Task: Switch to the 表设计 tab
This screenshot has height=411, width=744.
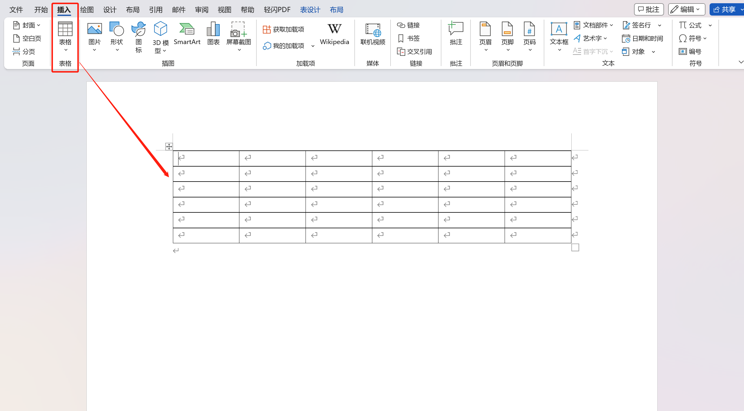Action: coord(310,10)
